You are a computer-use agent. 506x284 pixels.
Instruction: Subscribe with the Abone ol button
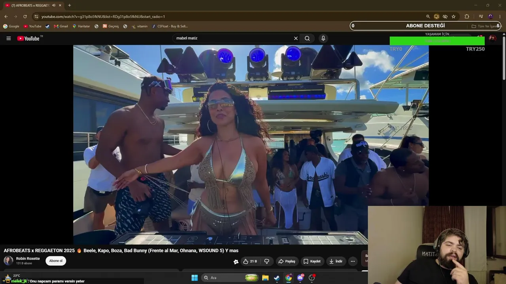click(x=56, y=261)
